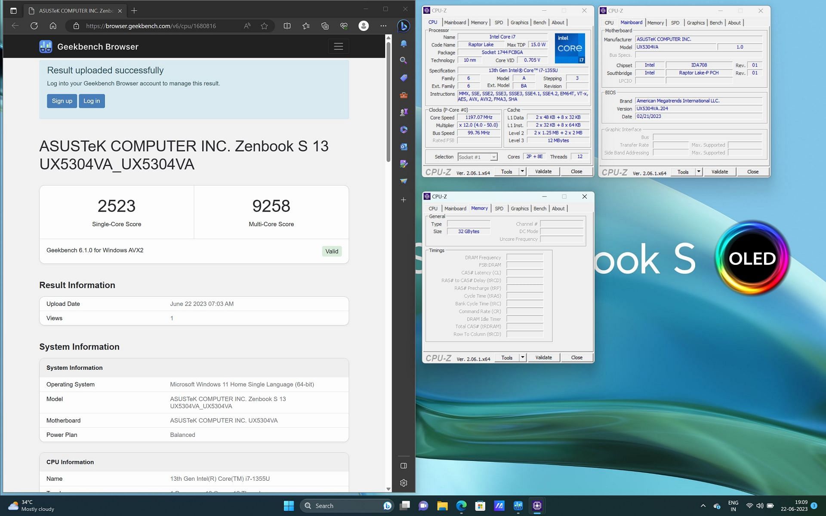Open Edge Settings and more menu
Screen dimensions: 826x516
[x=383, y=26]
